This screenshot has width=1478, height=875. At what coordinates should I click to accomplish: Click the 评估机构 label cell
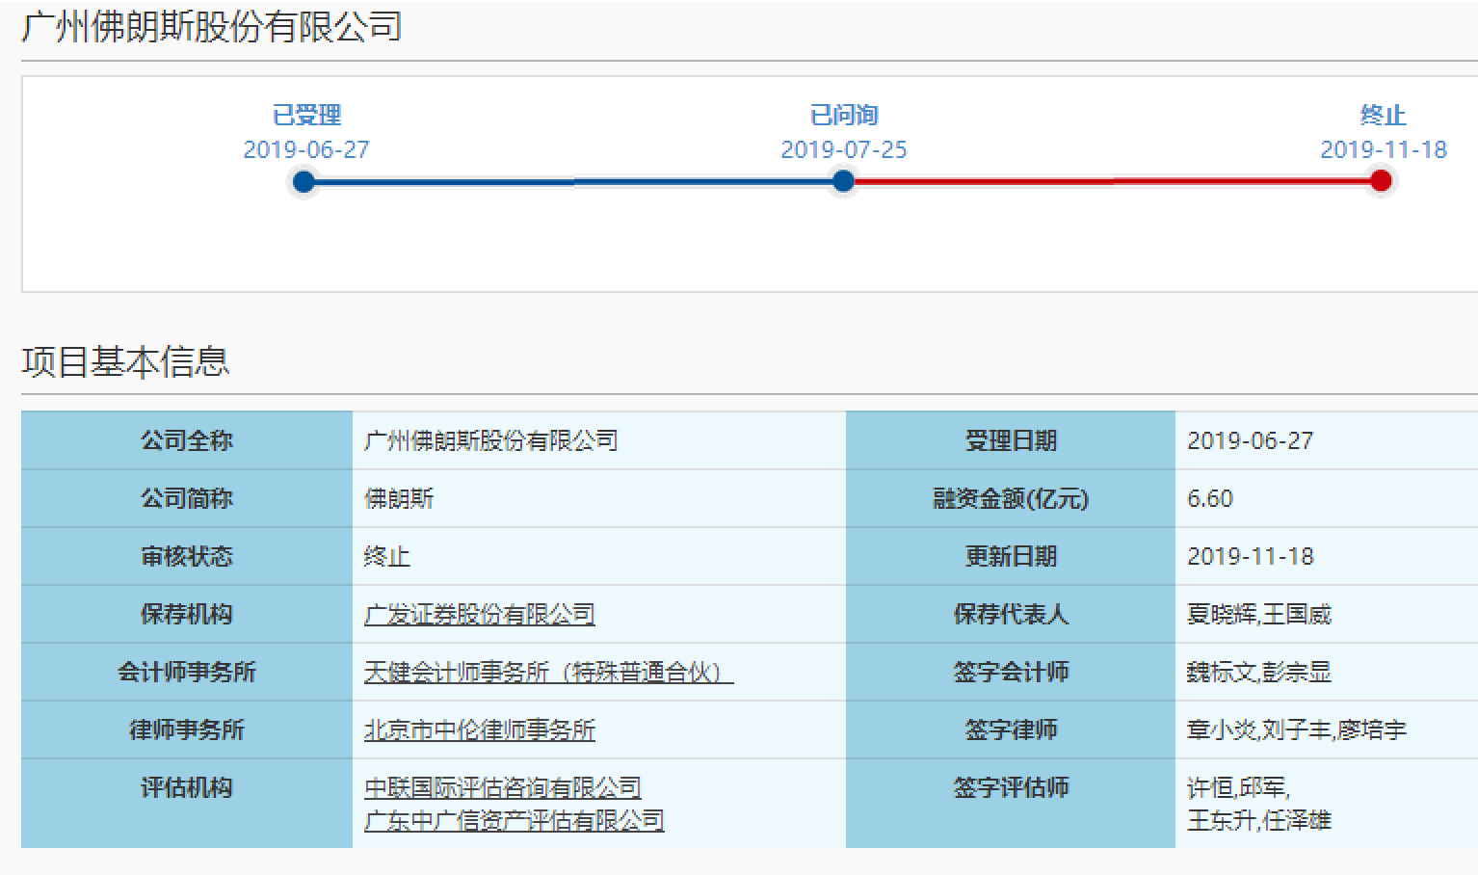tap(187, 803)
